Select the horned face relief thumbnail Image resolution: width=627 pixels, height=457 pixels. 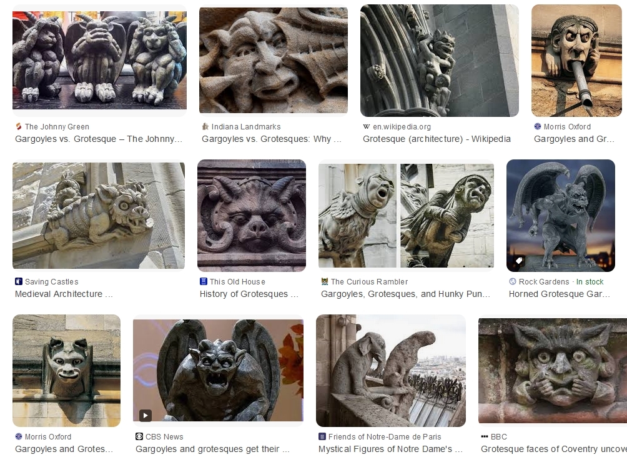click(x=252, y=216)
